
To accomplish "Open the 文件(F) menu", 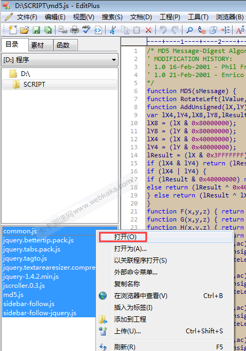I will tap(27, 17).
